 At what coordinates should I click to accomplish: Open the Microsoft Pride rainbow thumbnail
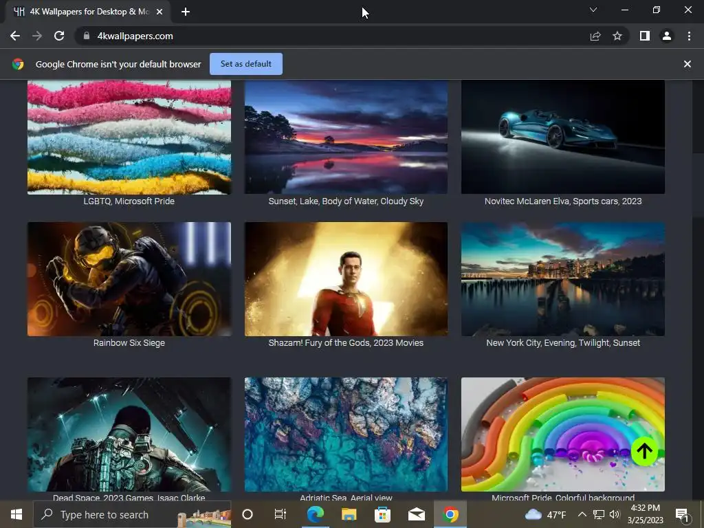[x=563, y=434]
